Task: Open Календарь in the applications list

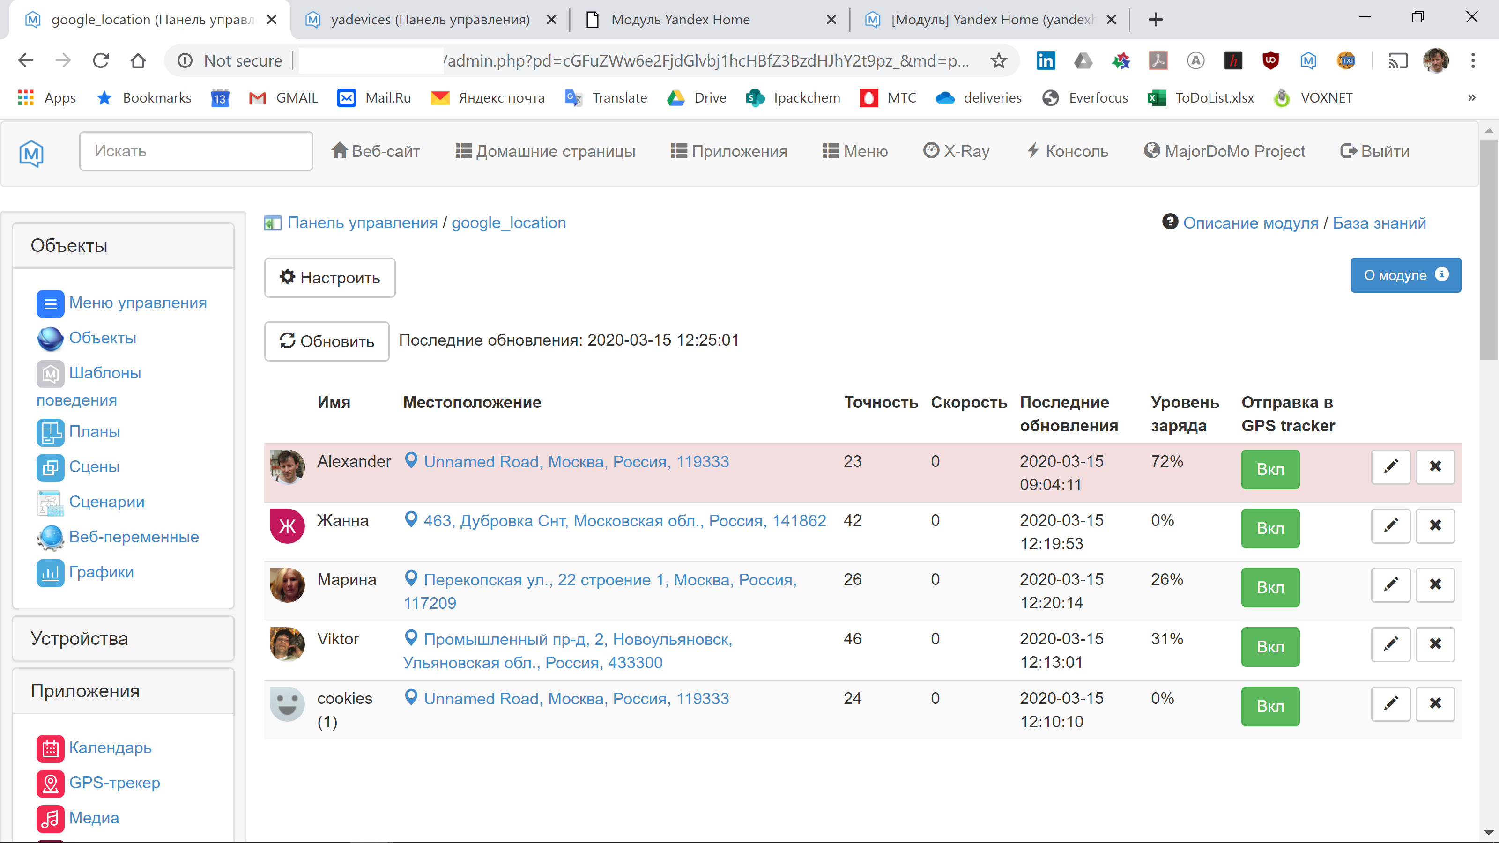Action: (110, 748)
